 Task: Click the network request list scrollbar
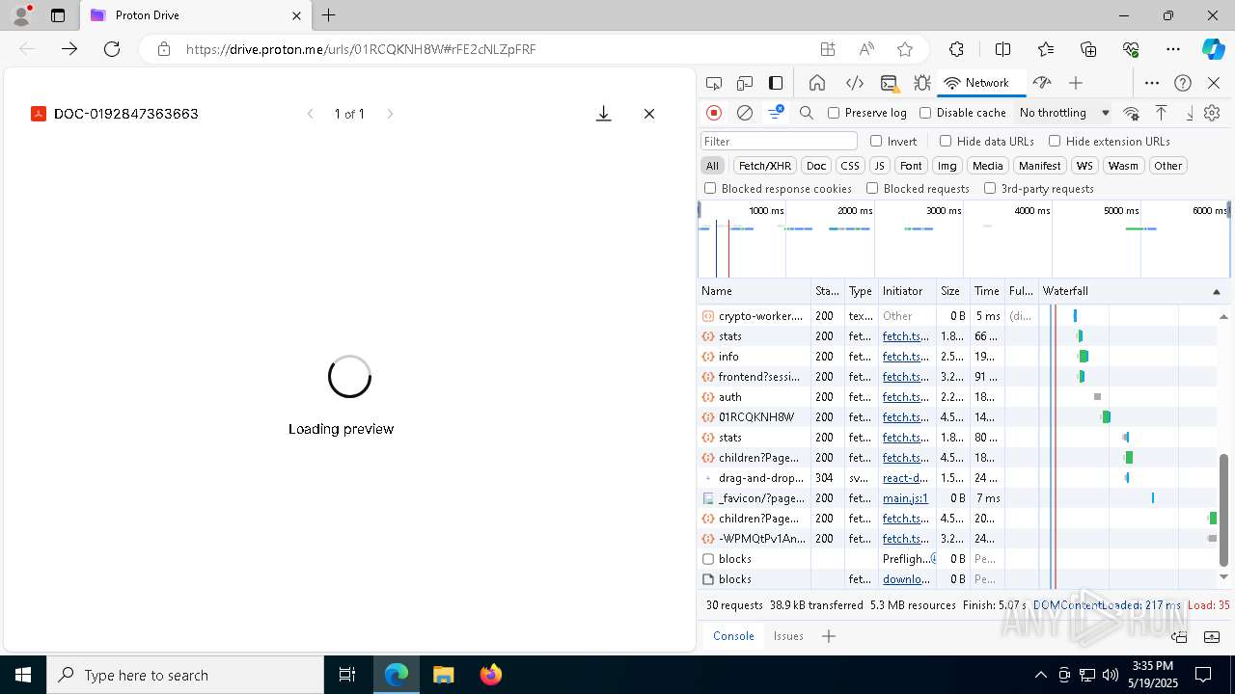coord(1224,509)
